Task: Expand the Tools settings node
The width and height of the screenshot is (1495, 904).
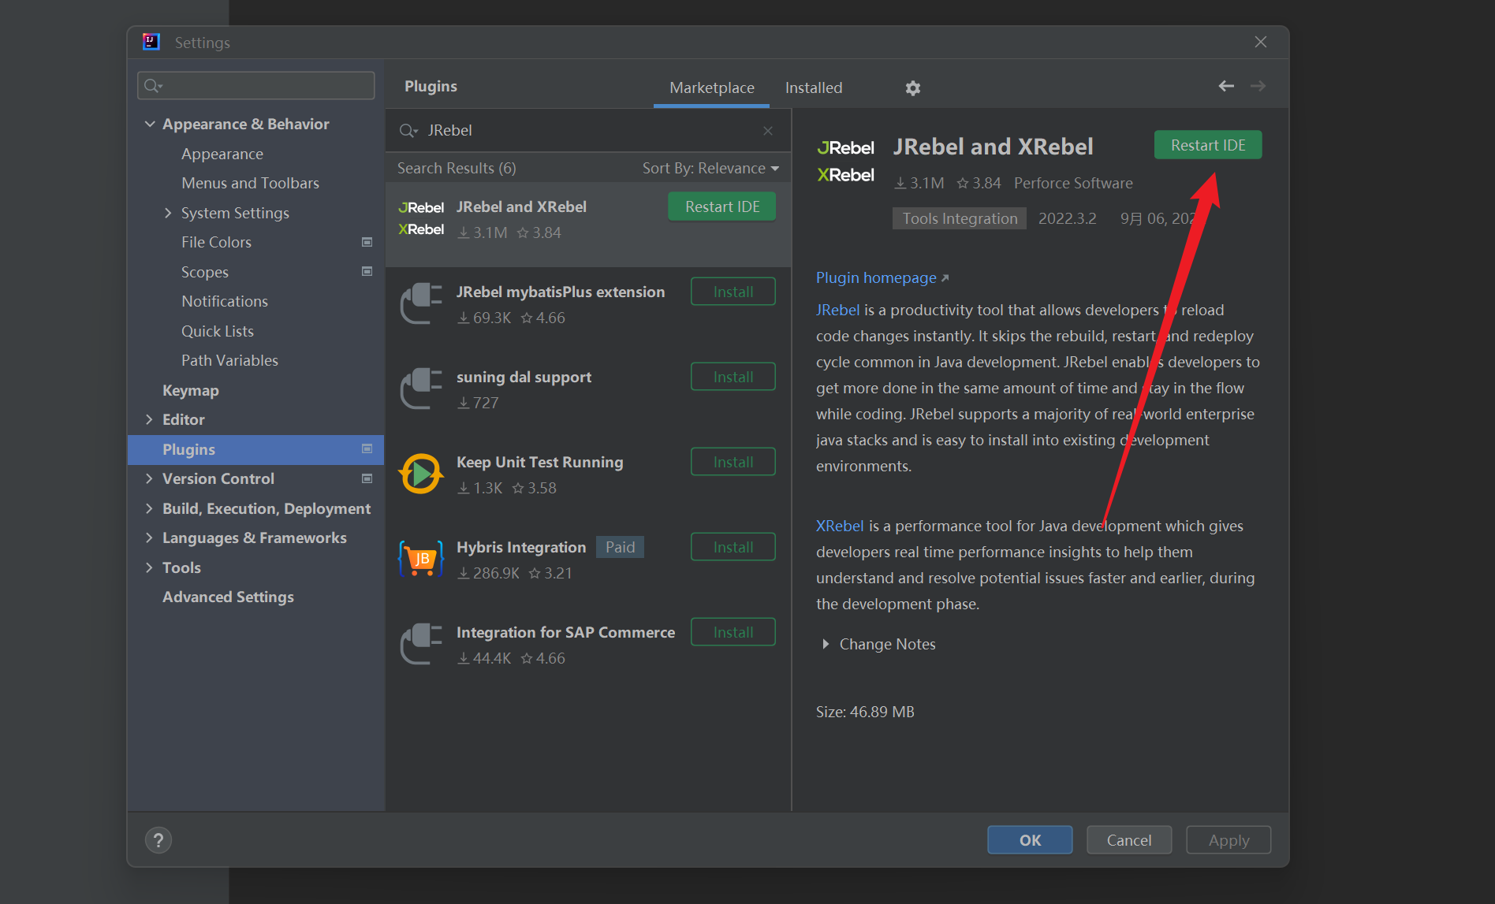Action: (149, 567)
